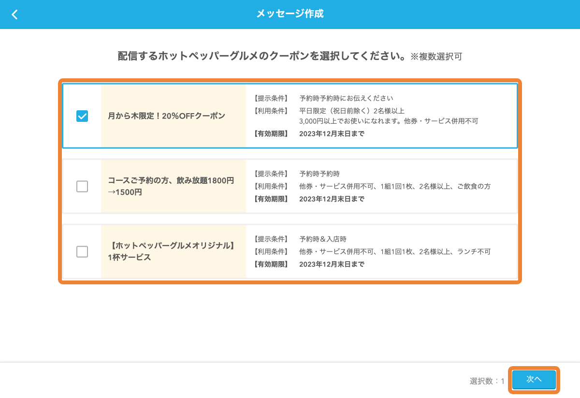Click the 3,000円以上でお使いになれます text line
Image resolution: width=580 pixels, height=398 pixels.
(x=389, y=121)
